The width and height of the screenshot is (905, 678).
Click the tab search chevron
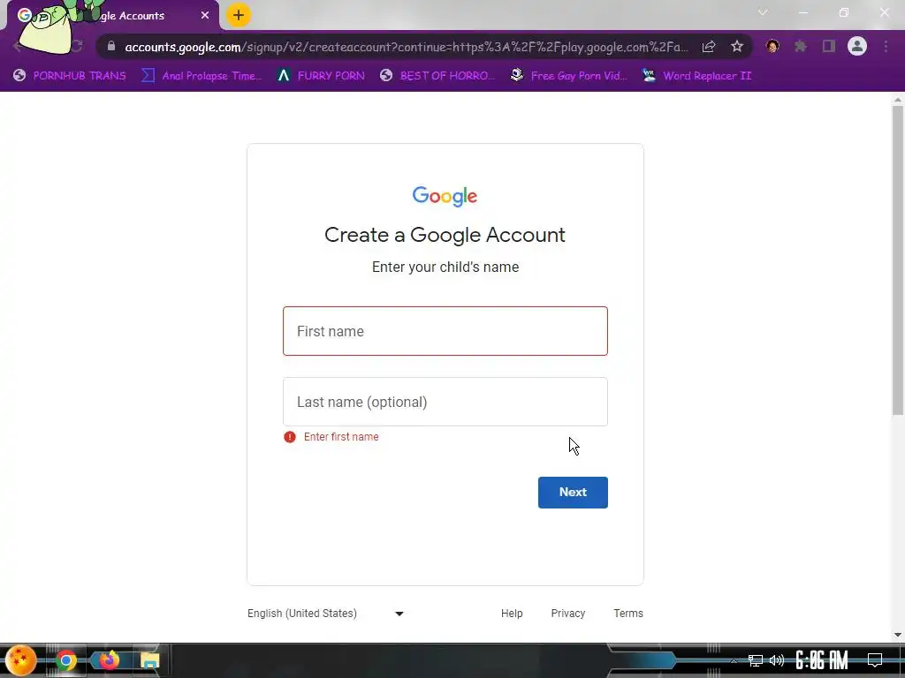click(763, 12)
